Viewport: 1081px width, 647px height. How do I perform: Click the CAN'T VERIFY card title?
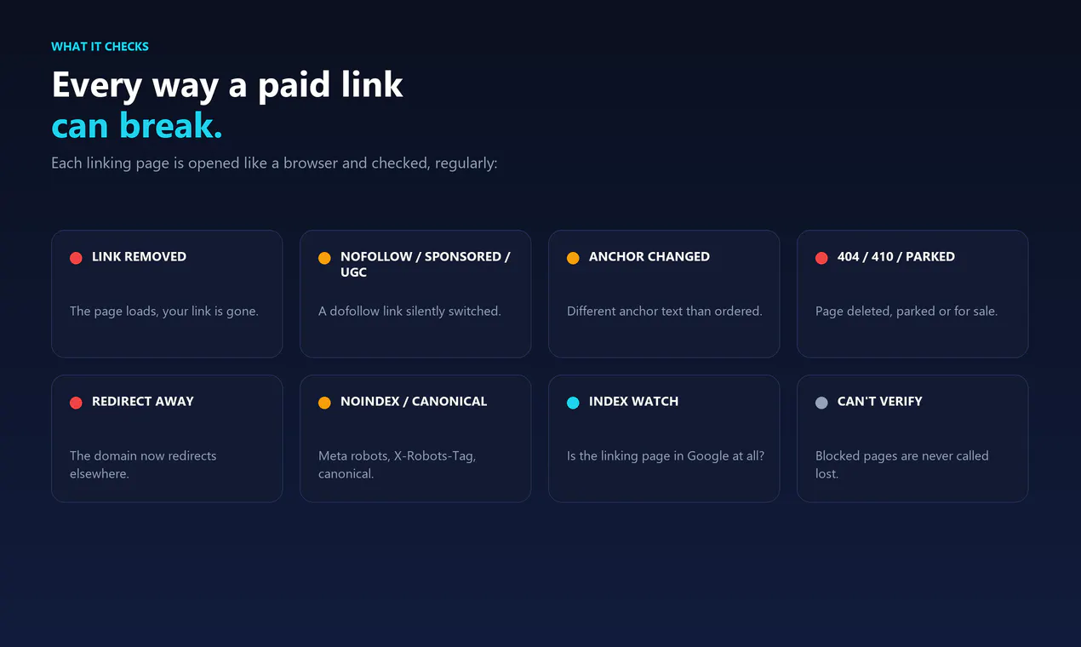[x=879, y=401]
